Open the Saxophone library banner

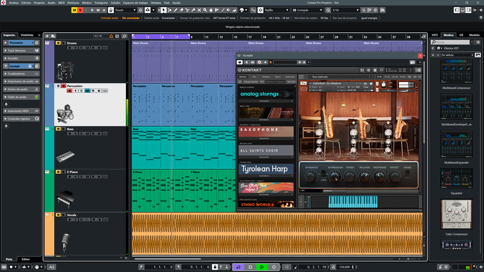click(x=266, y=131)
